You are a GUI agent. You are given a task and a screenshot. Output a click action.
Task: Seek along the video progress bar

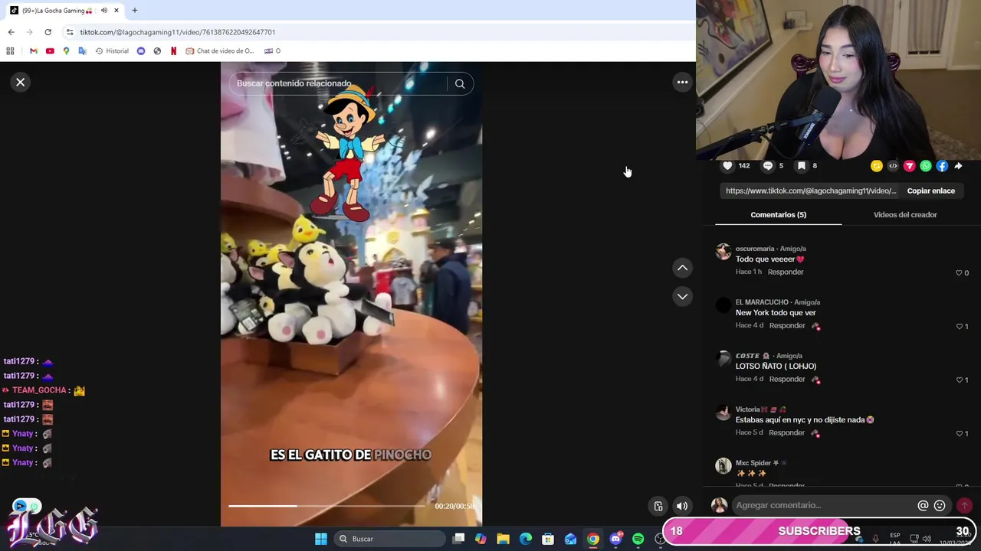[327, 506]
